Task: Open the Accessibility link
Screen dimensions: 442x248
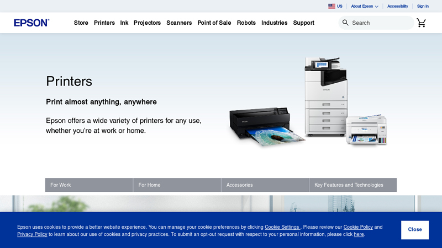Action: click(397, 6)
